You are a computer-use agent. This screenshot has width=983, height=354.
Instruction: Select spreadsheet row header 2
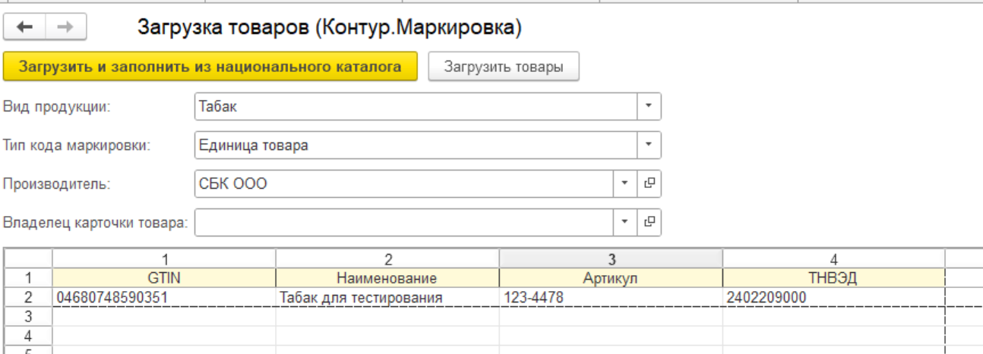click(x=27, y=298)
